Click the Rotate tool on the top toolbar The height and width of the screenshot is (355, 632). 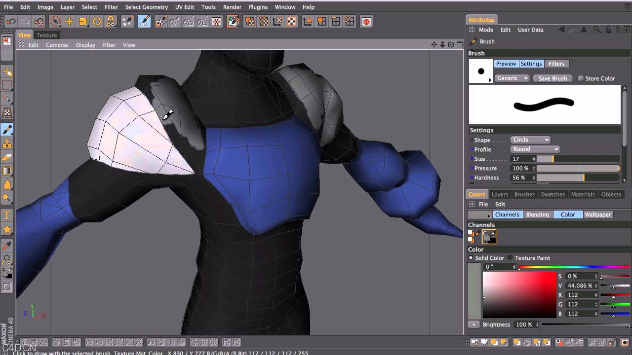tap(97, 21)
